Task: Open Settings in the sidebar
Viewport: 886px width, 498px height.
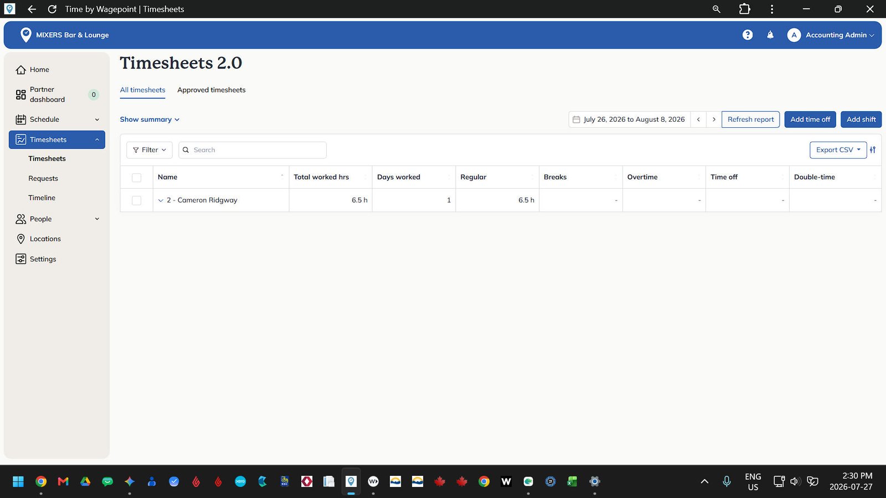Action: [x=43, y=259]
